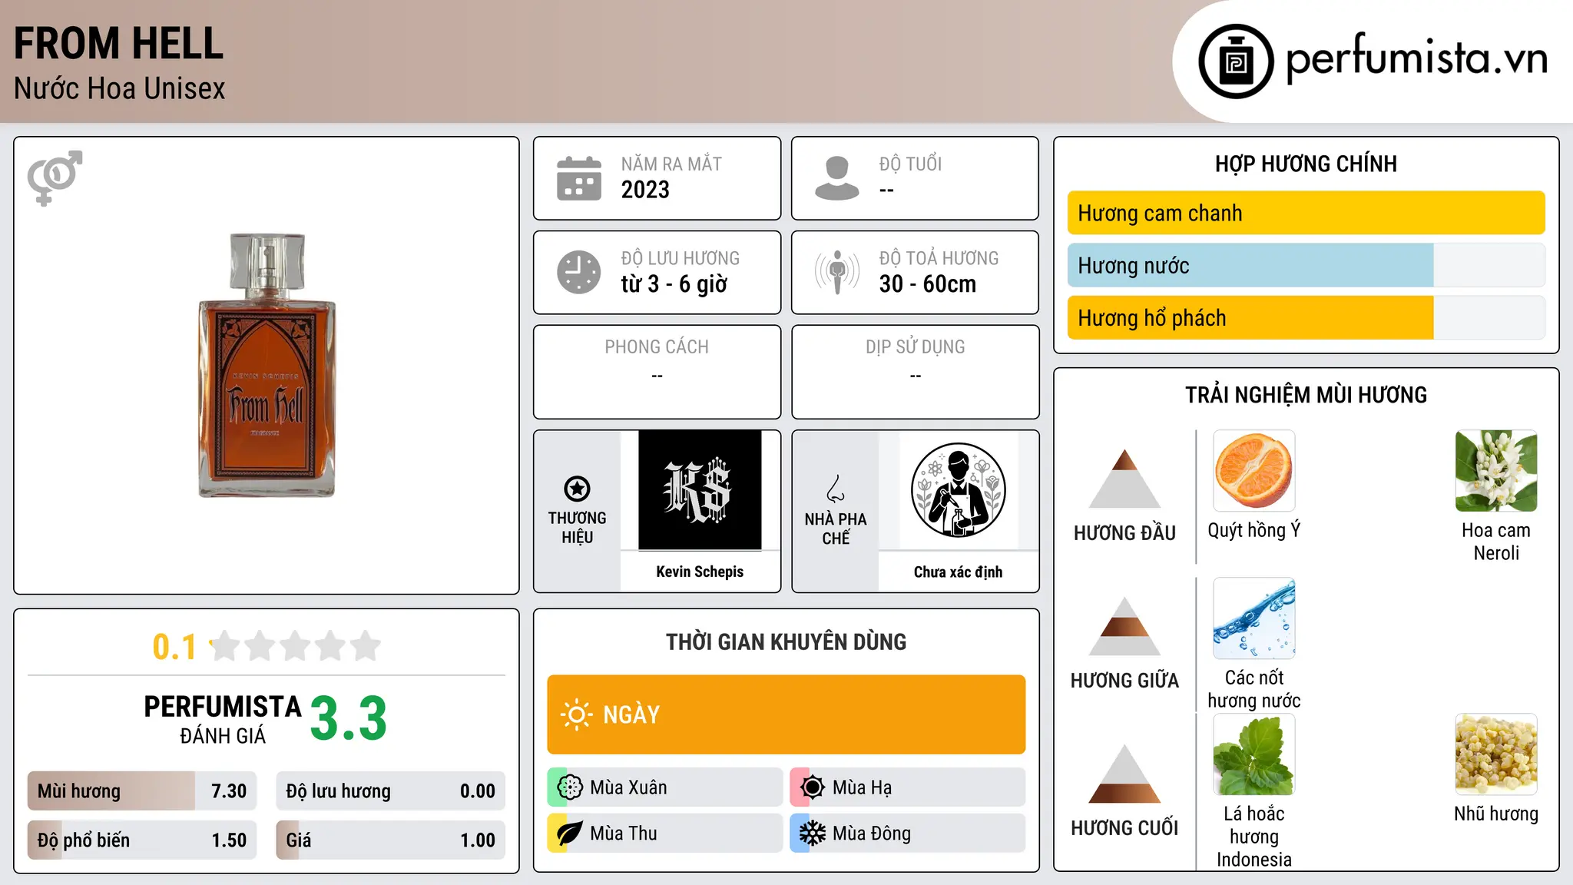Click the unisex gender symbol icon
Image resolution: width=1573 pixels, height=885 pixels.
click(x=55, y=177)
